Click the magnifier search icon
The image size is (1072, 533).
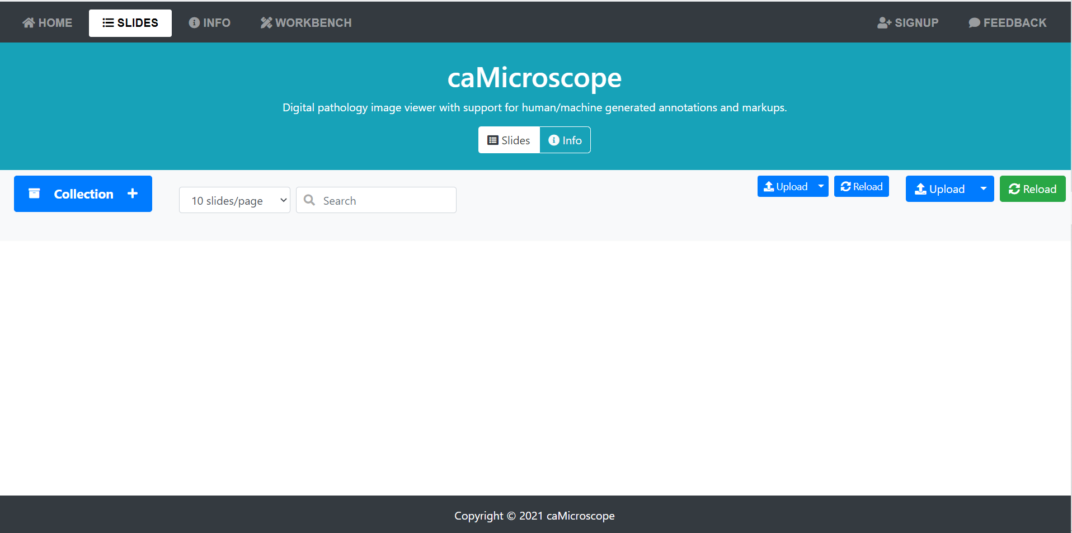(x=309, y=200)
